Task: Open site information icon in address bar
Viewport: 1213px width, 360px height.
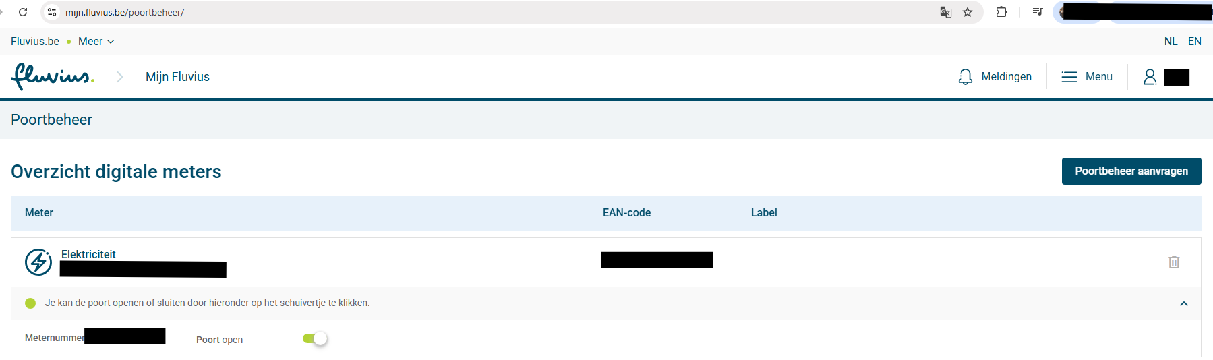Action: pos(52,12)
